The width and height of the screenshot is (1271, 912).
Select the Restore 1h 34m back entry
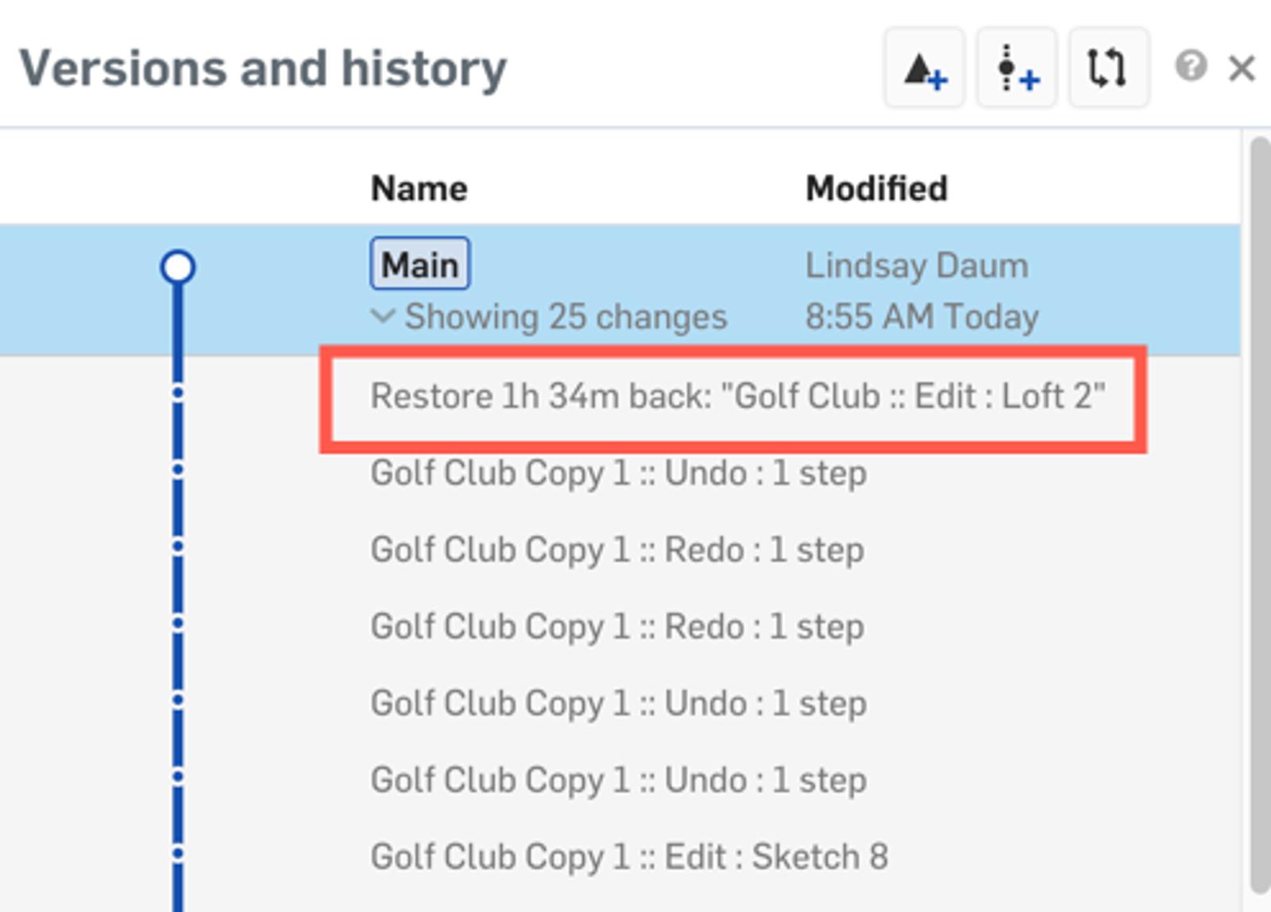(x=737, y=396)
